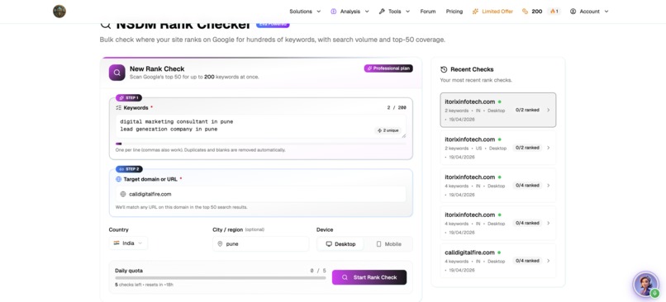Click the Daily quota progress bar
This screenshot has width=666, height=302.
pyautogui.click(x=221, y=278)
